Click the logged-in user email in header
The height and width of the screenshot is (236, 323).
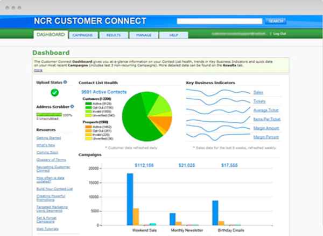[240, 34]
